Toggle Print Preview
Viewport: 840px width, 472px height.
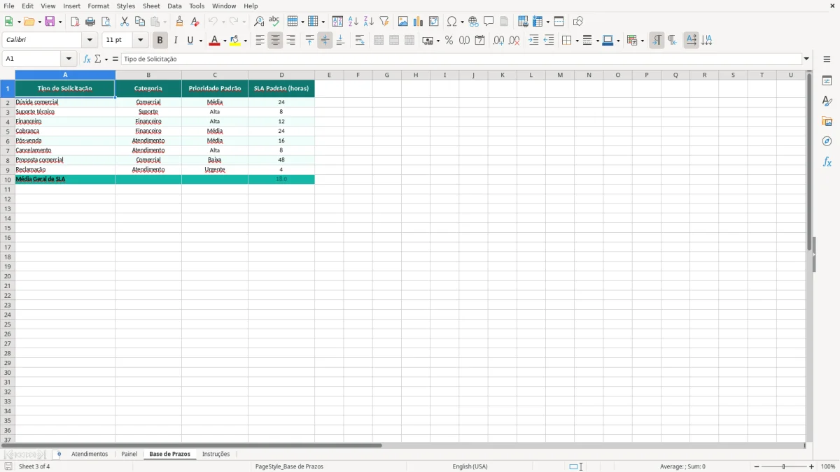coord(106,22)
